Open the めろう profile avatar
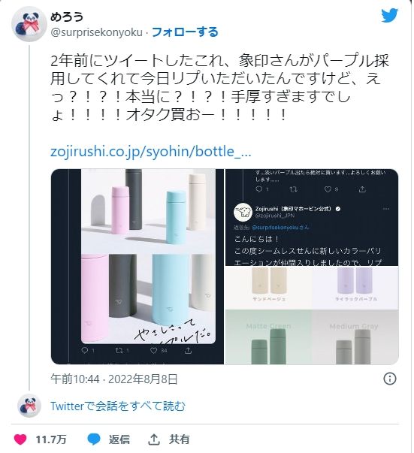This screenshot has width=414, height=453. coord(29,24)
